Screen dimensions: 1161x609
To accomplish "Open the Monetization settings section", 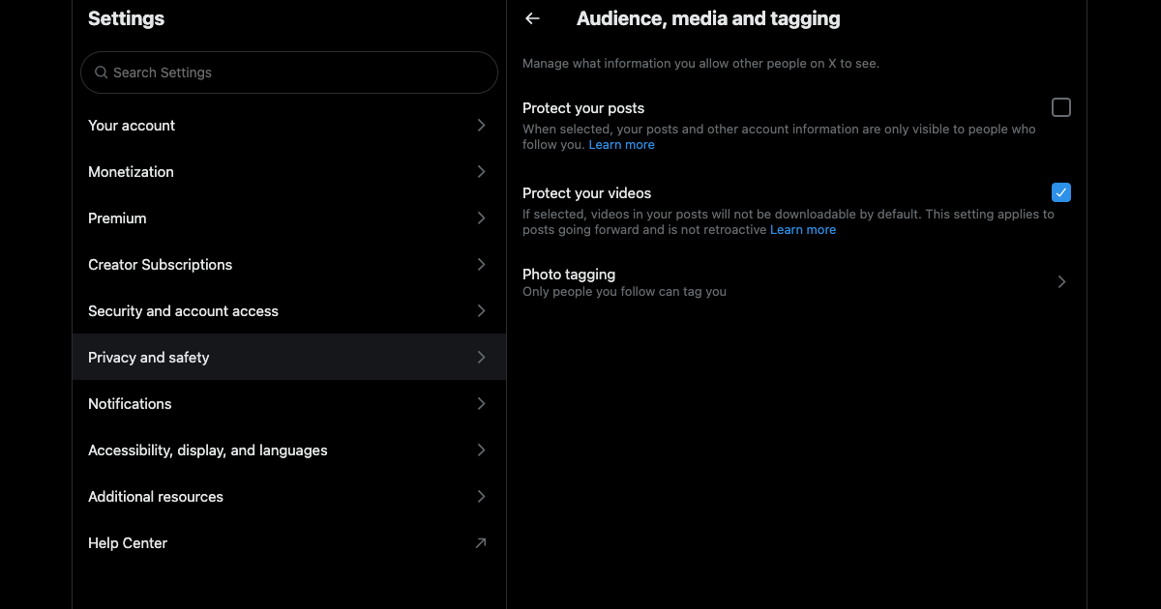I will tap(289, 172).
